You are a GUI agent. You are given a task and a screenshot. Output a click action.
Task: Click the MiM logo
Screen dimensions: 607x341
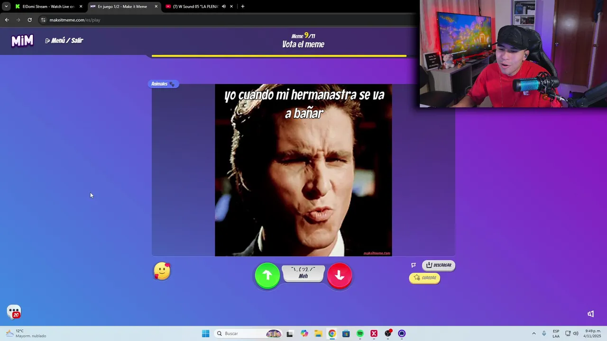[x=22, y=41]
